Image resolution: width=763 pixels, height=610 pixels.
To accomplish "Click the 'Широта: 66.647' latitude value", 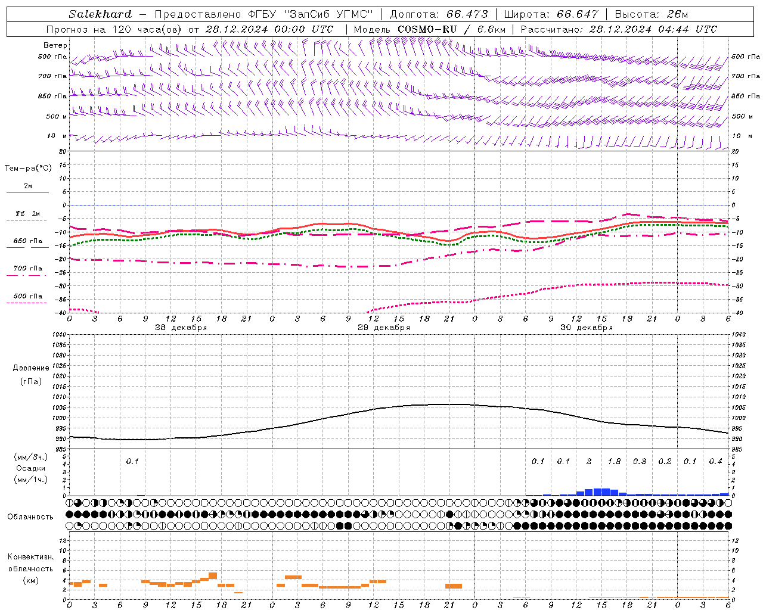I will click(x=551, y=14).
